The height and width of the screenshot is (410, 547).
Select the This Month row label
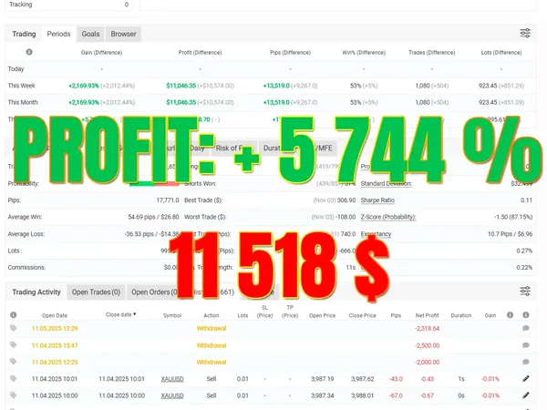point(23,102)
